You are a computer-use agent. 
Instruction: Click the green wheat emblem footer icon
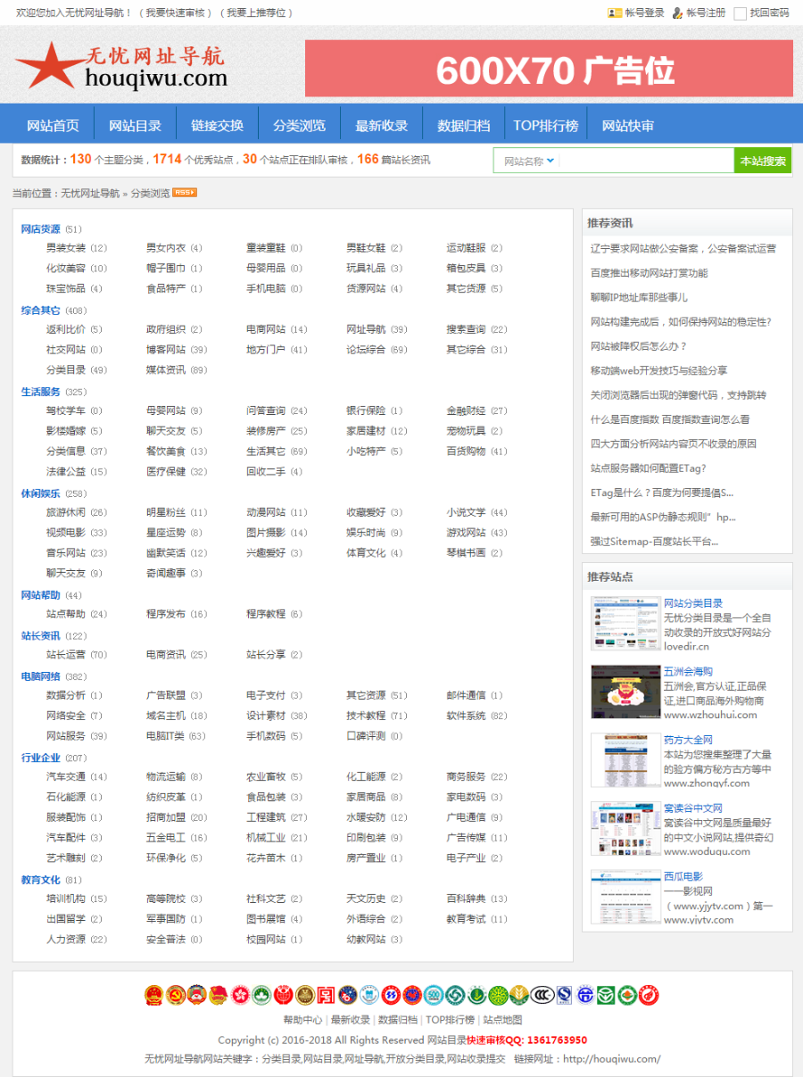click(x=518, y=993)
